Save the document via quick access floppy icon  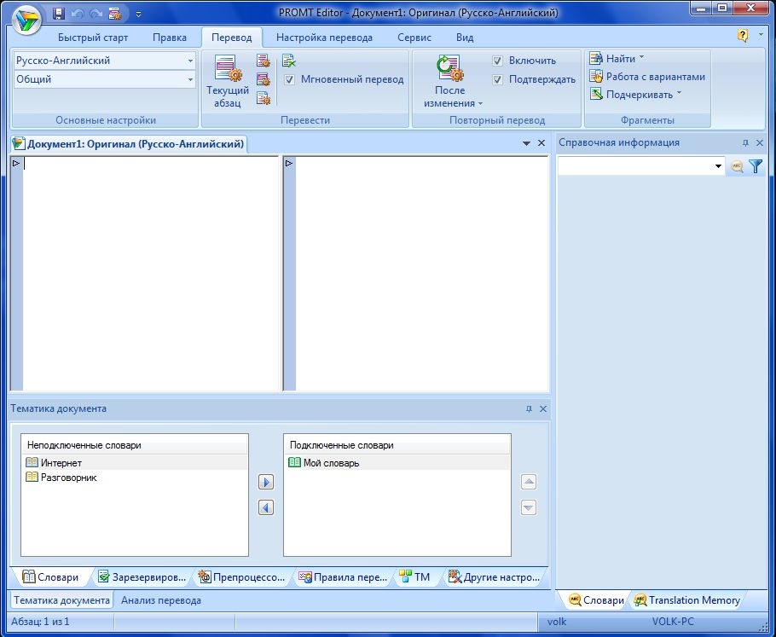pos(59,14)
